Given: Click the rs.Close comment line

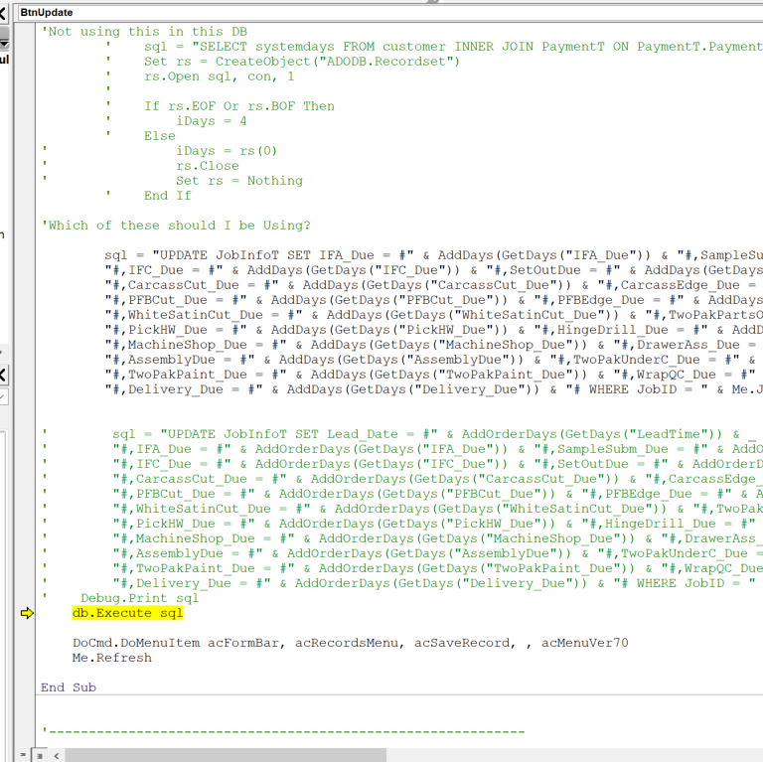Looking at the screenshot, I should click(208, 166).
